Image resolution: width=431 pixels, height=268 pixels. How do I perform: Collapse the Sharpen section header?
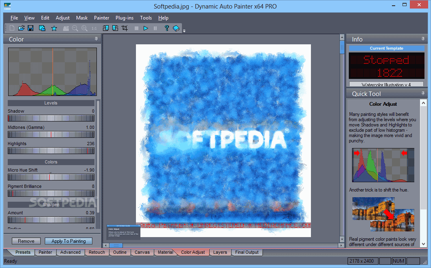(51, 205)
